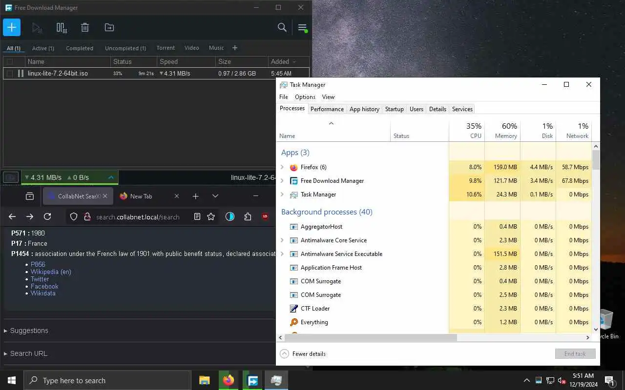Viewport: 625px width, 390px height.
Task: Open a new Firefox tab with plus
Action: 195,196
